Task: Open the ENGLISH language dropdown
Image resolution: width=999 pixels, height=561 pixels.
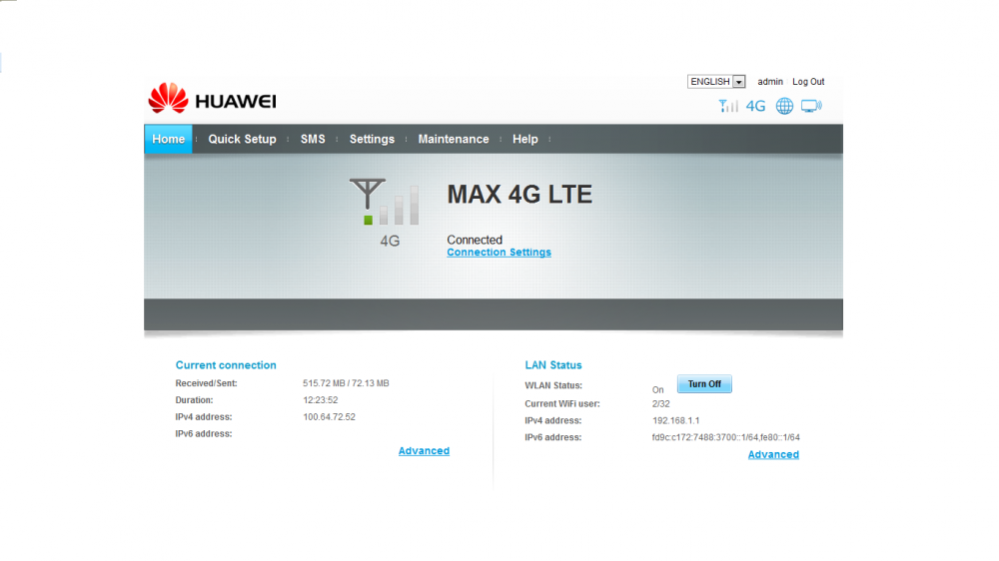Action: 716,82
